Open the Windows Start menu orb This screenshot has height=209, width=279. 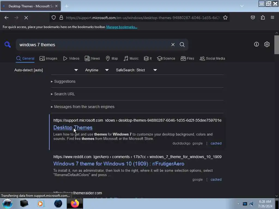tap(7, 204)
